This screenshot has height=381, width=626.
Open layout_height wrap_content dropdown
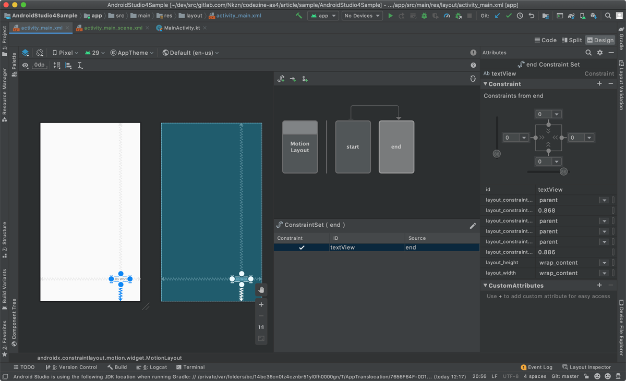pyautogui.click(x=604, y=263)
